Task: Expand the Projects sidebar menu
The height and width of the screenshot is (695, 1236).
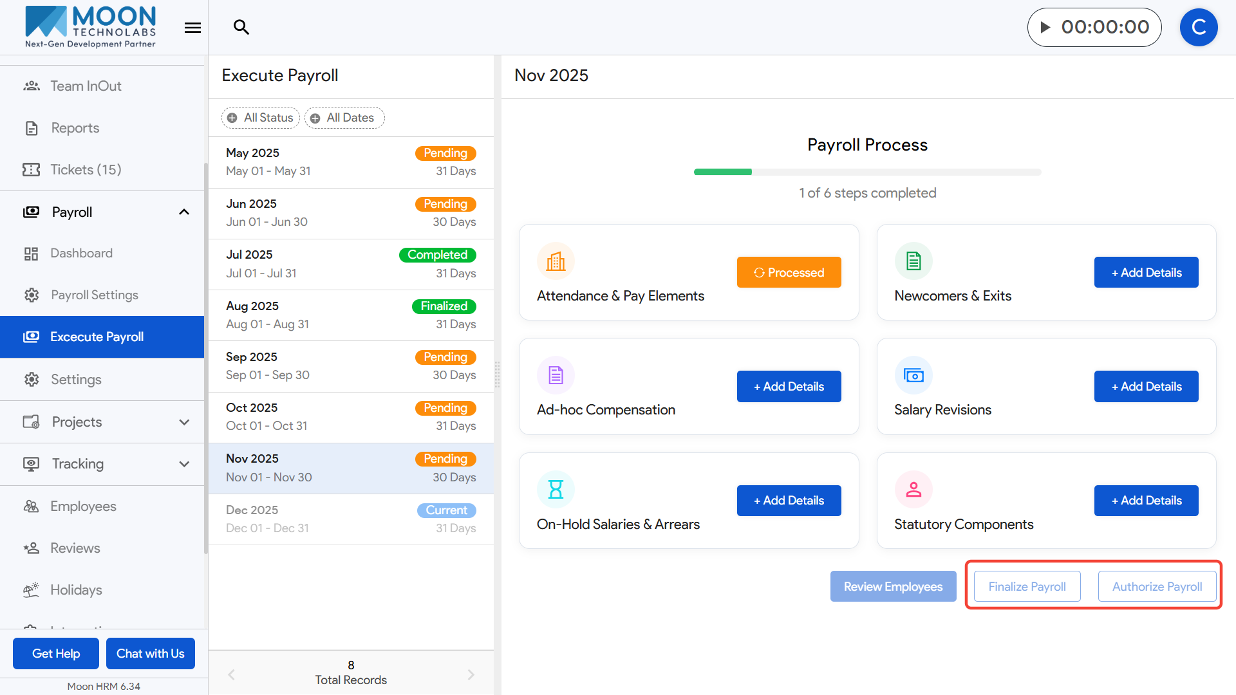Action: (x=184, y=422)
